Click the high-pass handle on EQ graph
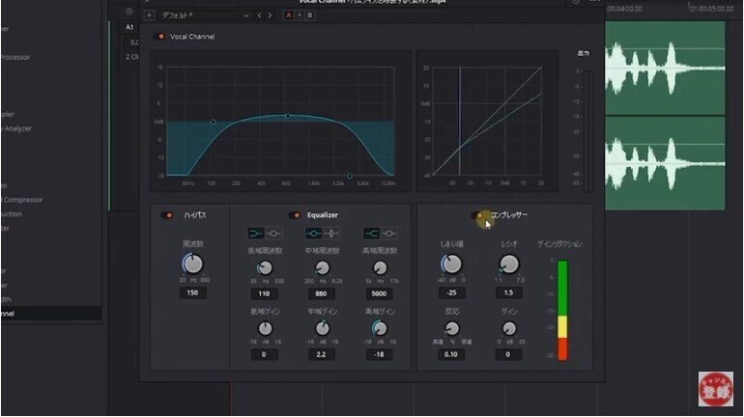Viewport: 744px width, 417px height. [213, 122]
